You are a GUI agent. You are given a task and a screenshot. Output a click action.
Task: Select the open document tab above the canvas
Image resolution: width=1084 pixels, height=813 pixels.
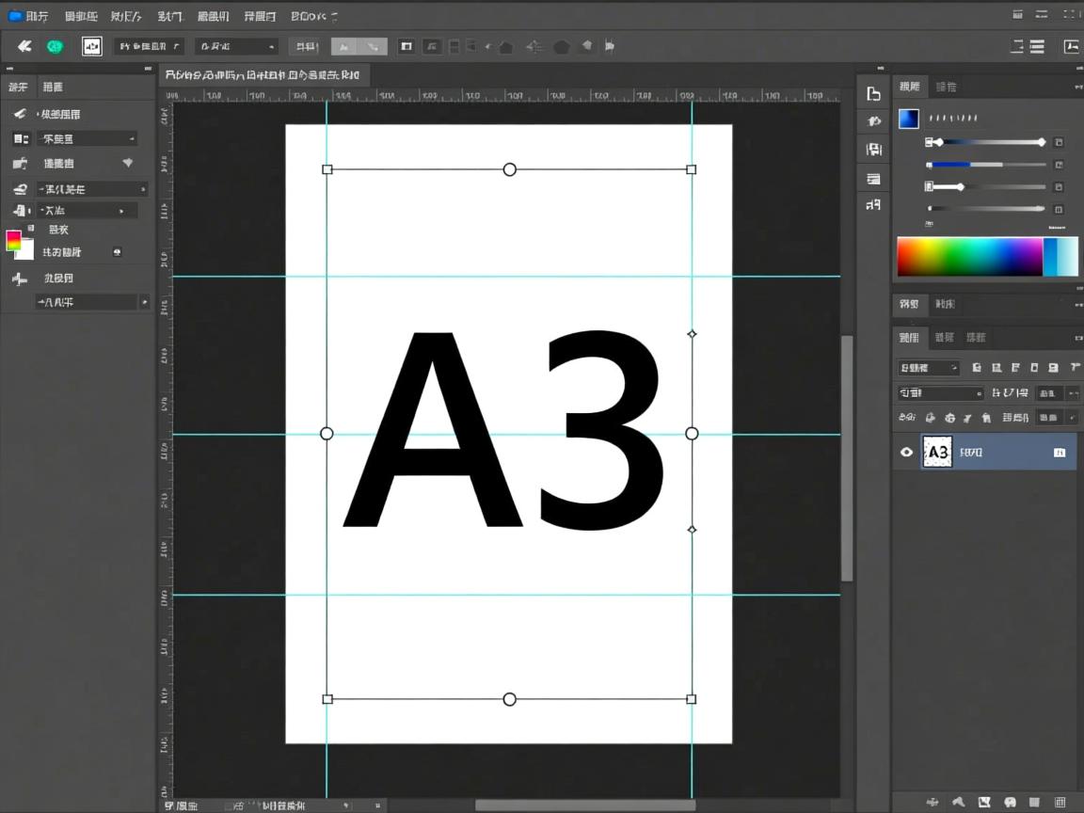263,74
